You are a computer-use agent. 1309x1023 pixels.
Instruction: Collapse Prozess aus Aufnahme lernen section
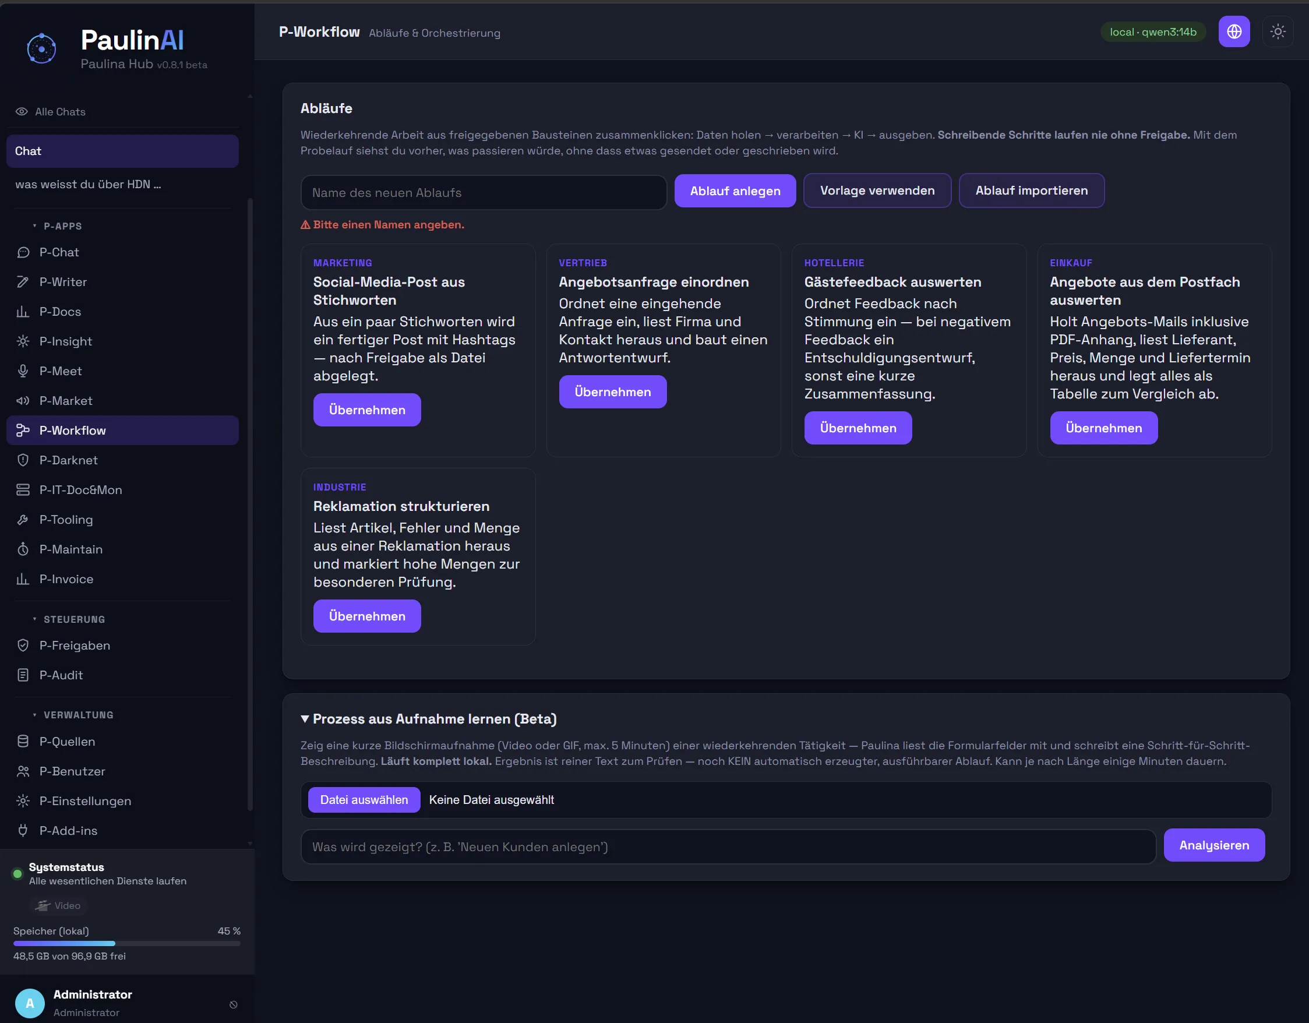305,718
